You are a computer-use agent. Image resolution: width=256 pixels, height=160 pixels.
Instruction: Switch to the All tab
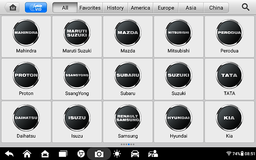tap(65, 8)
